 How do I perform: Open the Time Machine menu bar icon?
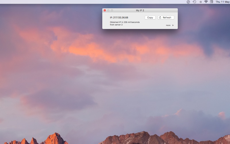[x=194, y=2]
